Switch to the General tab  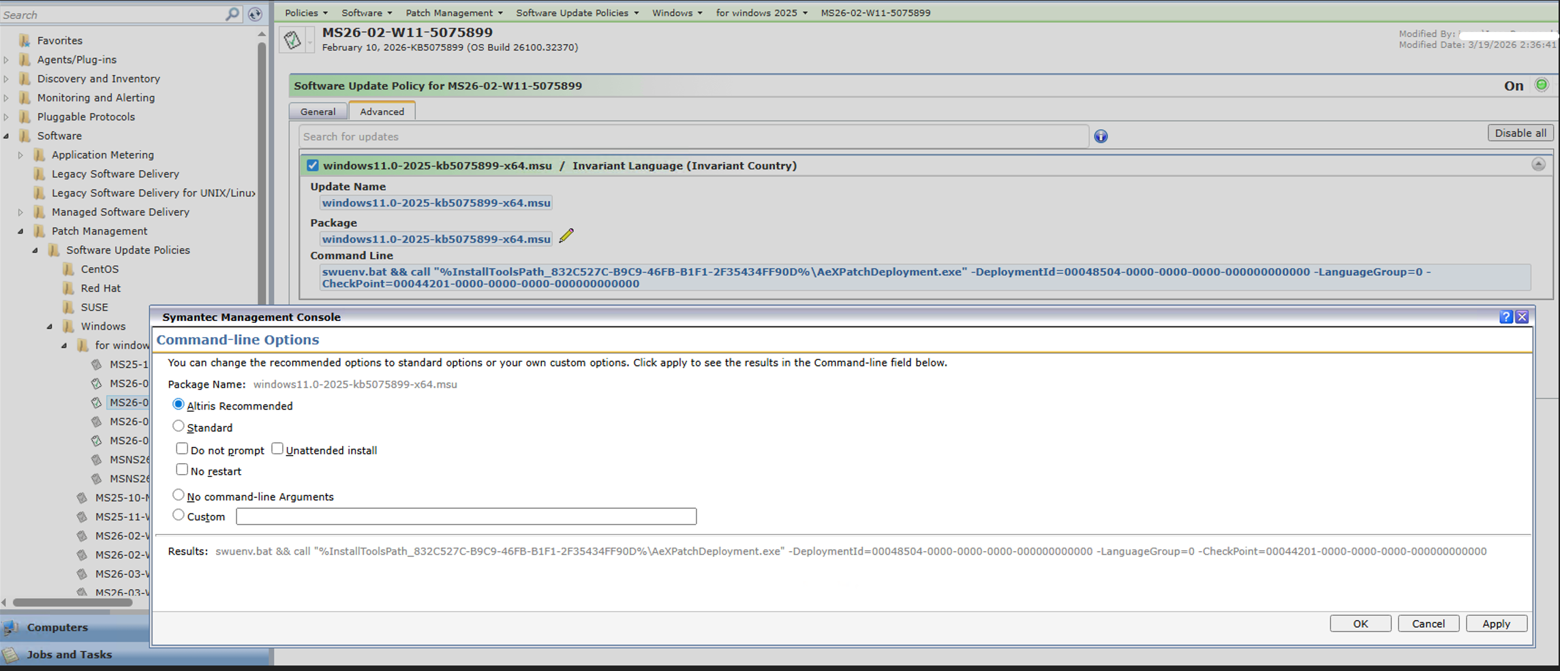[318, 112]
